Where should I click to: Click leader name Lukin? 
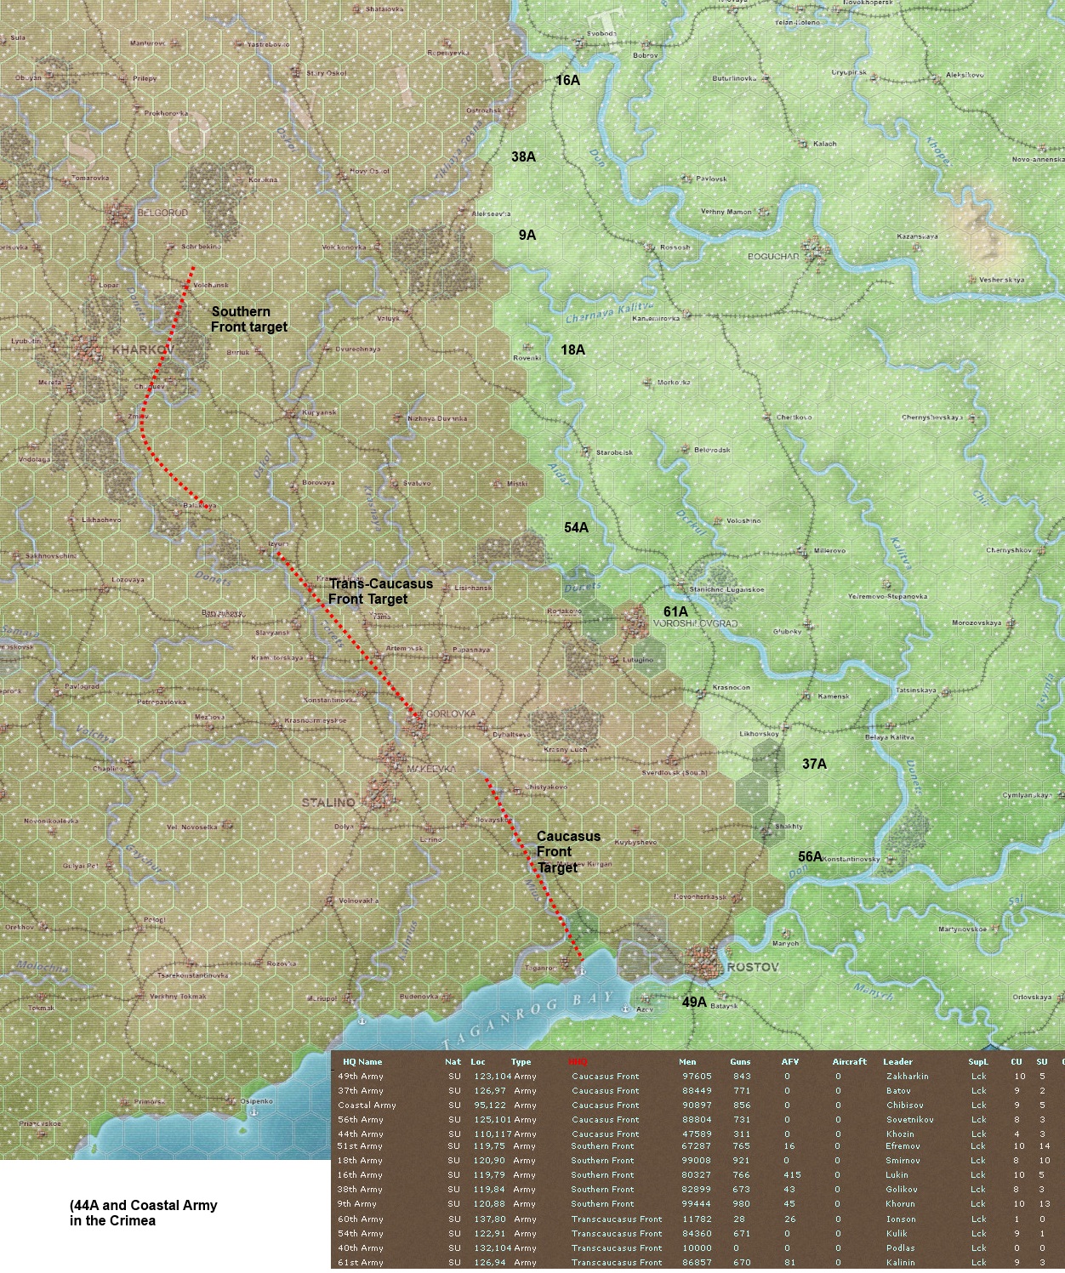pos(897,1174)
